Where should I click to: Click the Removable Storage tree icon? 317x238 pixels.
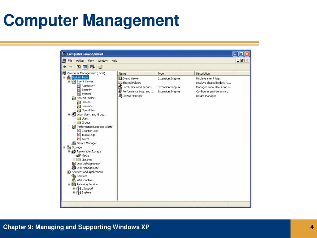click(74, 151)
